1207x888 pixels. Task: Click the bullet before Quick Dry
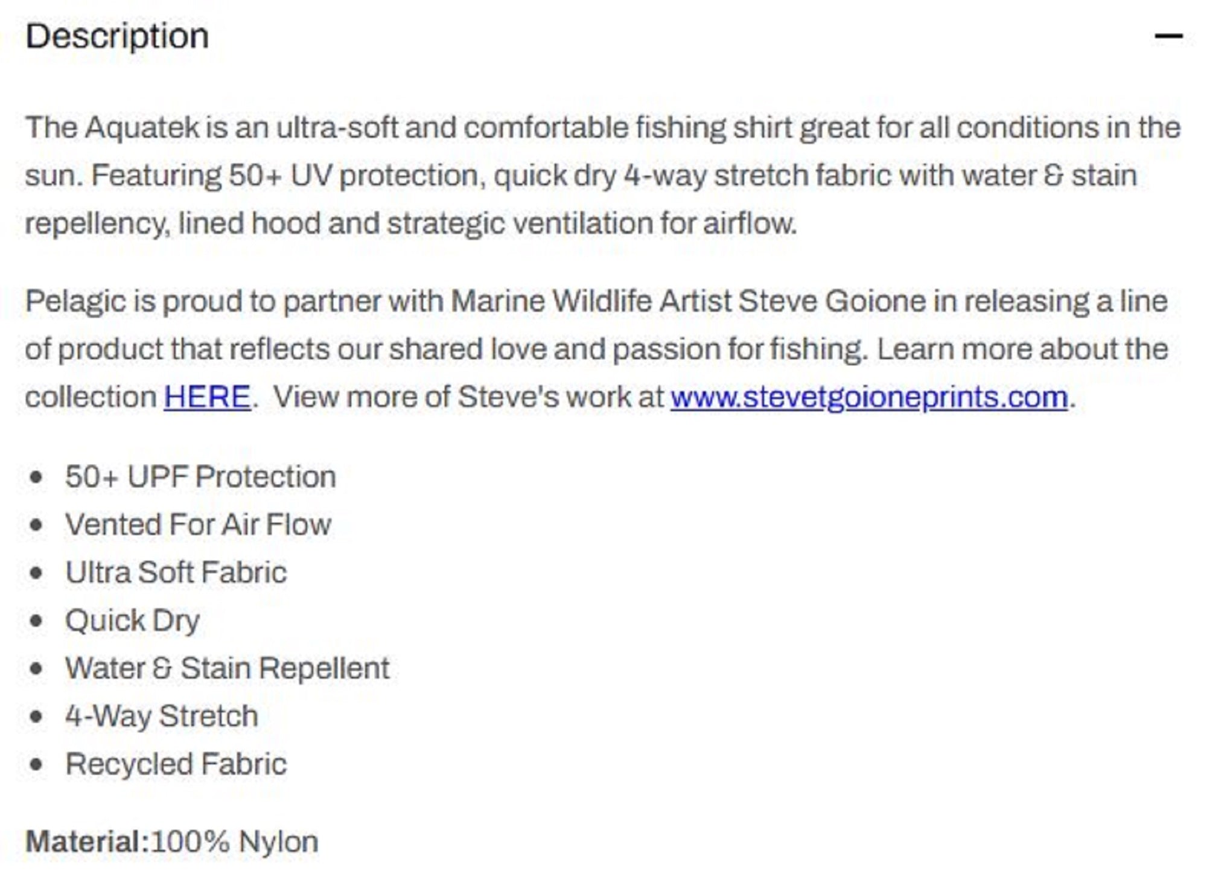pos(36,621)
